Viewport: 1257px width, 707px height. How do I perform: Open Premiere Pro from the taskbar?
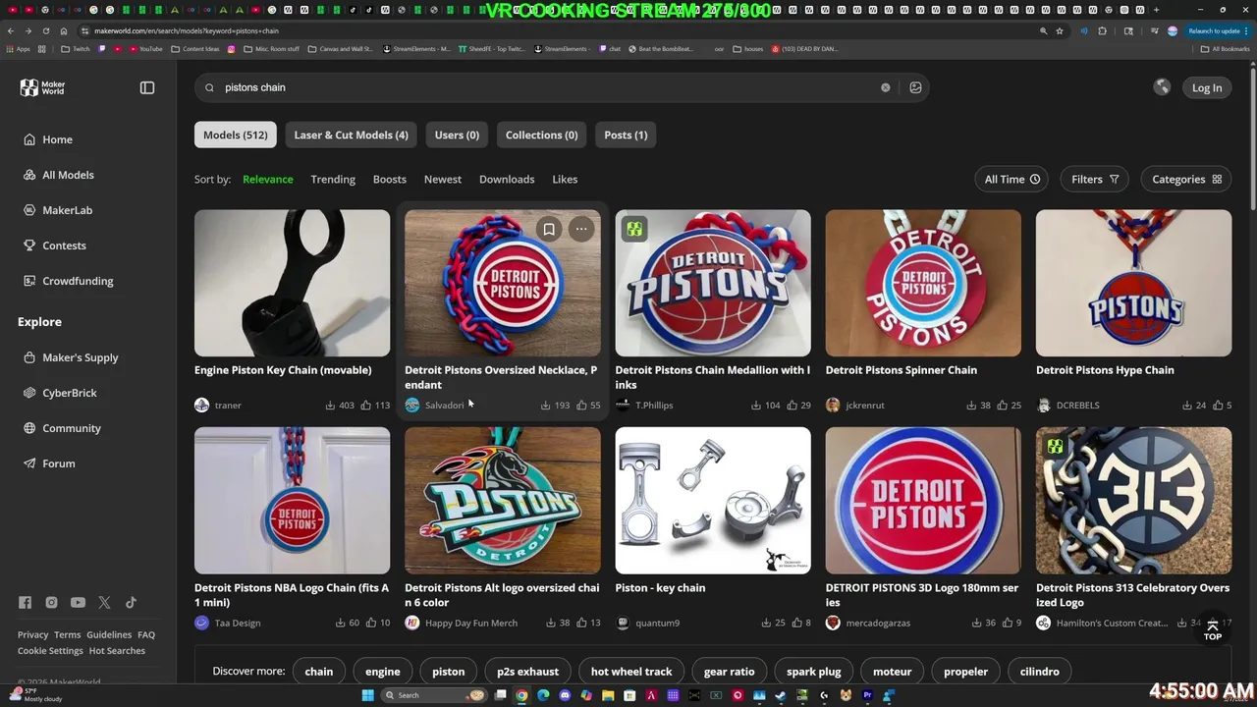coord(867,695)
